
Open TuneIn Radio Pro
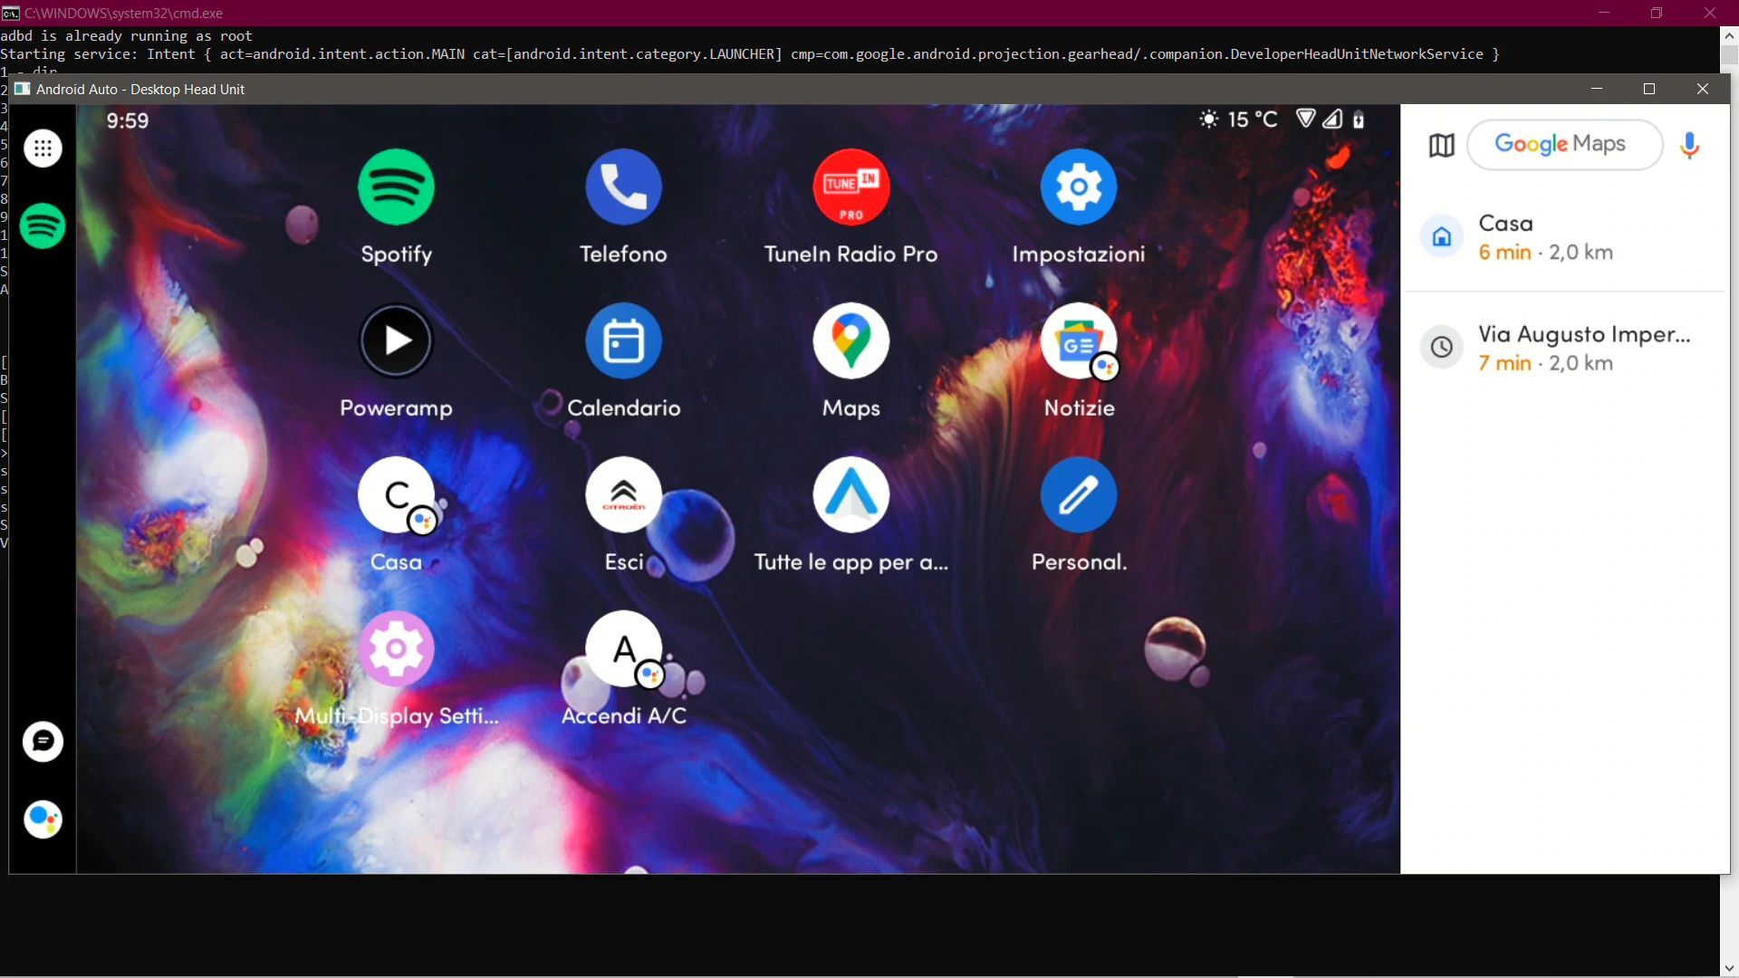click(x=850, y=187)
